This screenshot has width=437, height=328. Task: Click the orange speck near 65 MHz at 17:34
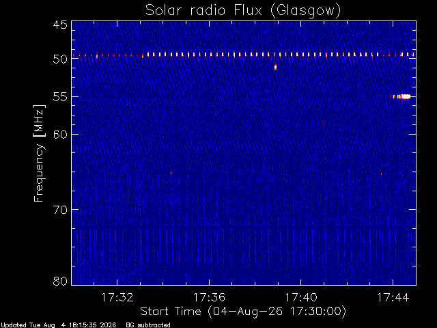171,173
